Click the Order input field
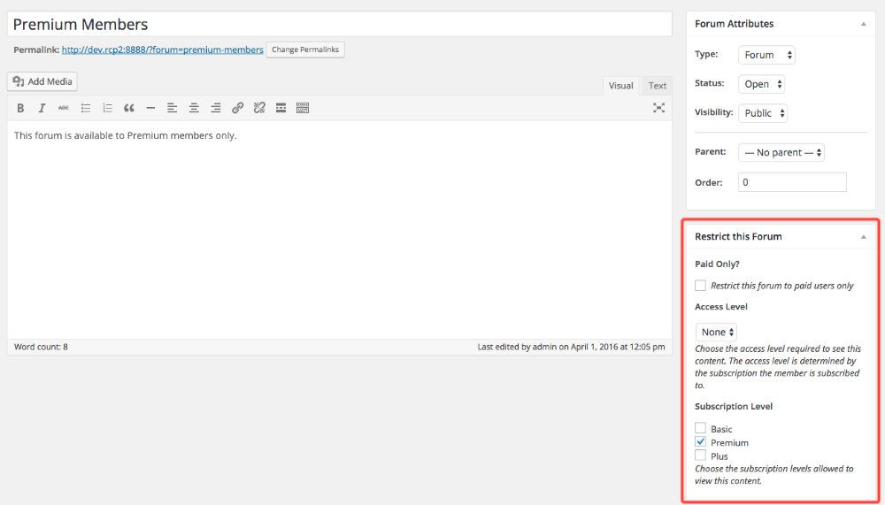Viewport: 885px width, 505px height. coord(792,182)
